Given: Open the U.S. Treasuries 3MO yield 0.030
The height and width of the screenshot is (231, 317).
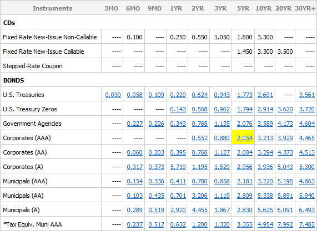Looking at the screenshot, I should coord(113,95).
